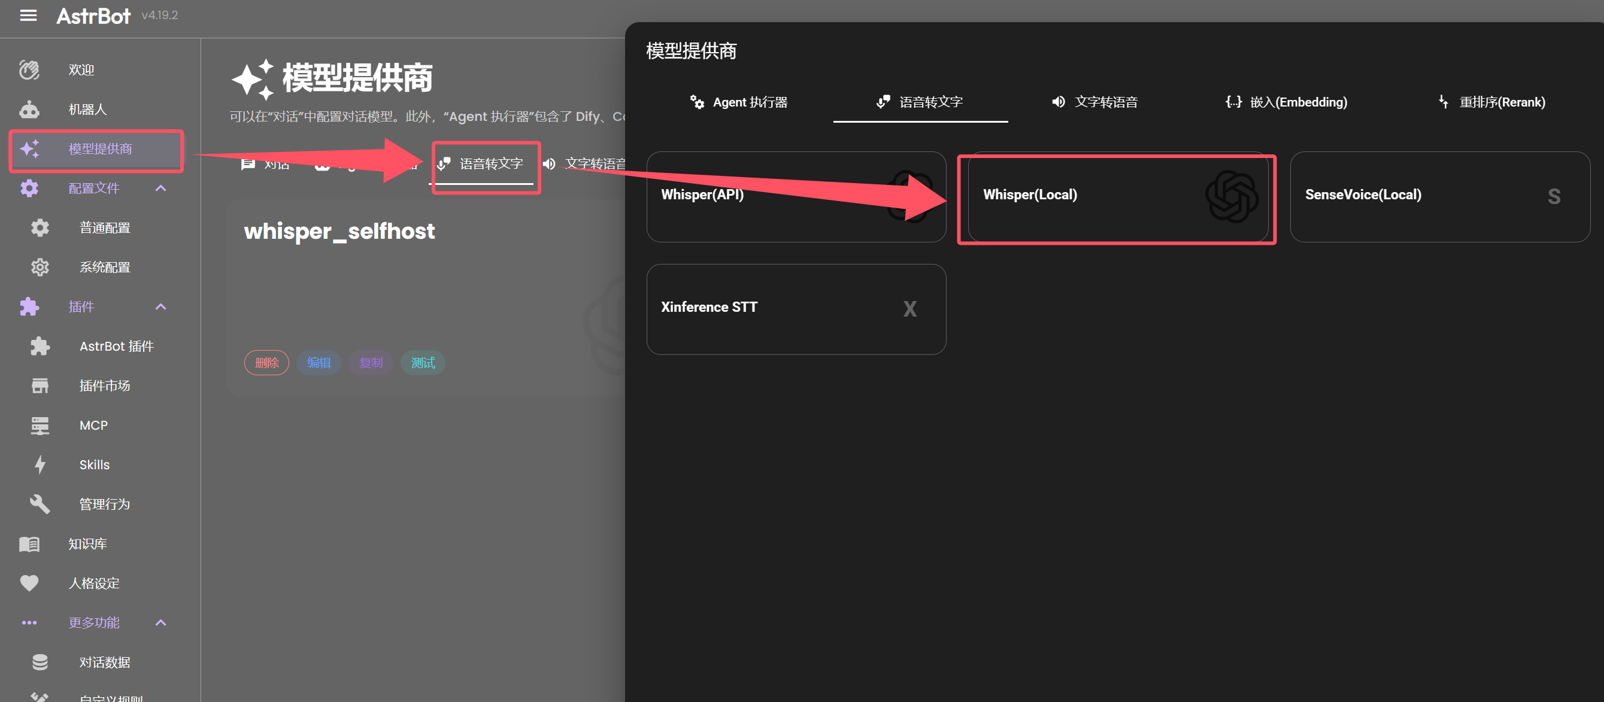Image resolution: width=1604 pixels, height=702 pixels.
Task: Open 普通配置 gear icon
Action: tap(40, 228)
